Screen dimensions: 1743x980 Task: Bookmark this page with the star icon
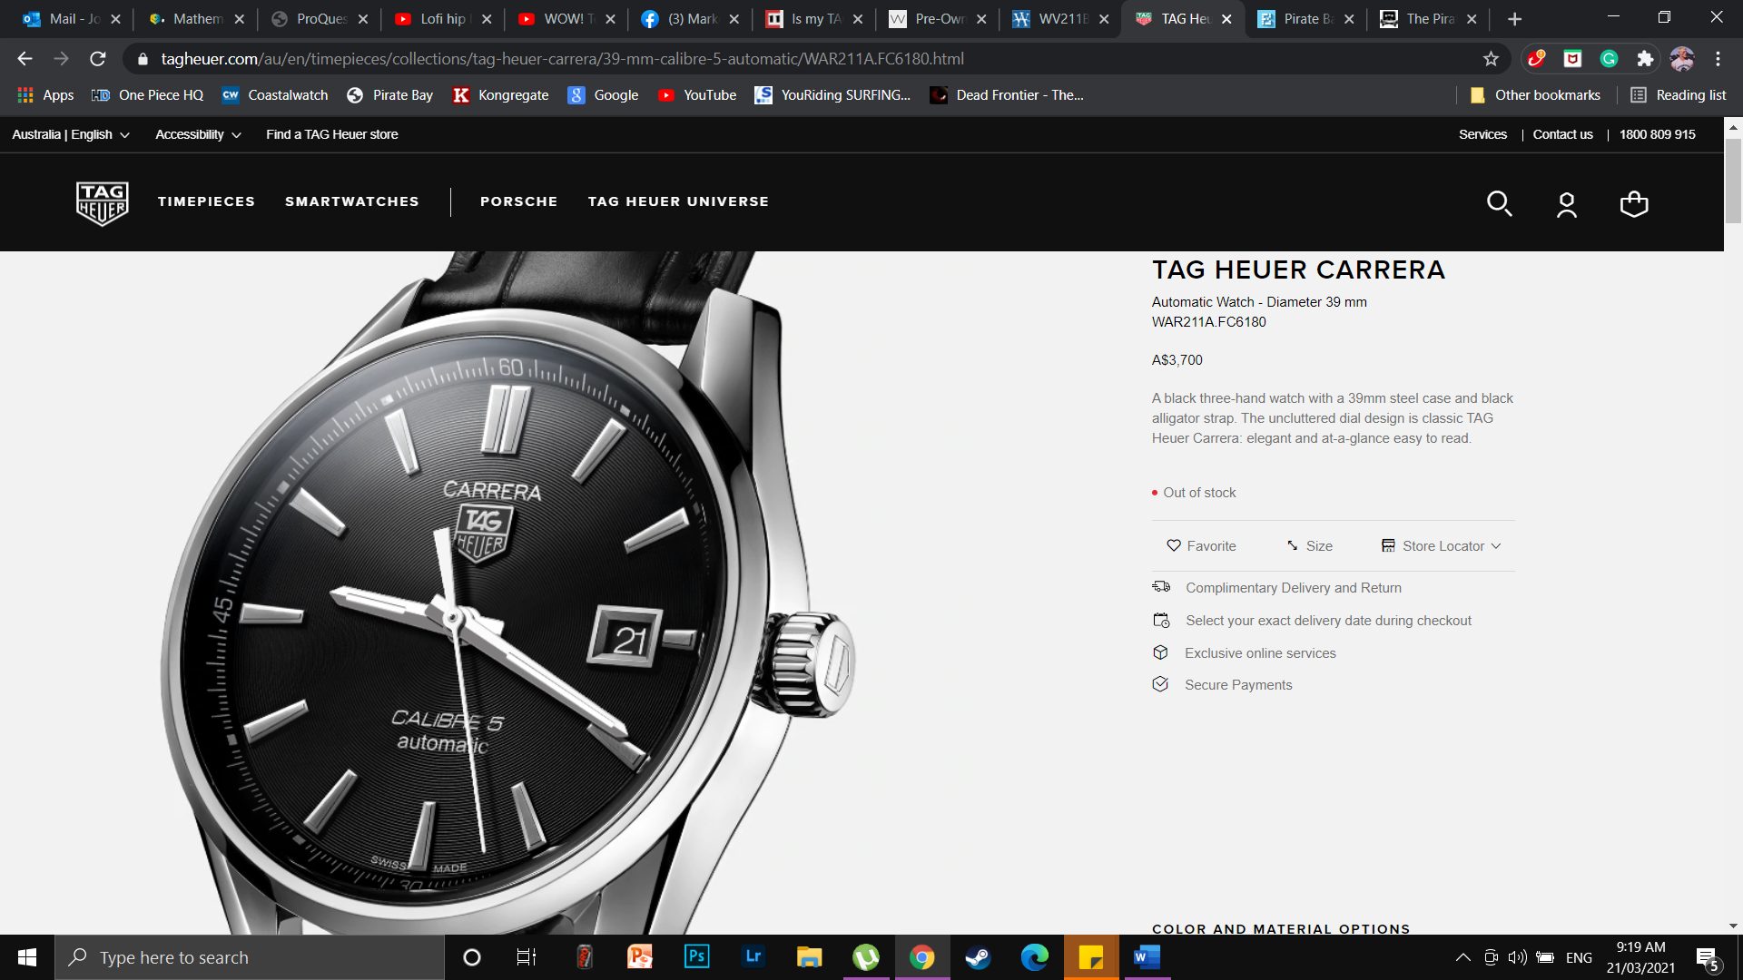coord(1491,59)
